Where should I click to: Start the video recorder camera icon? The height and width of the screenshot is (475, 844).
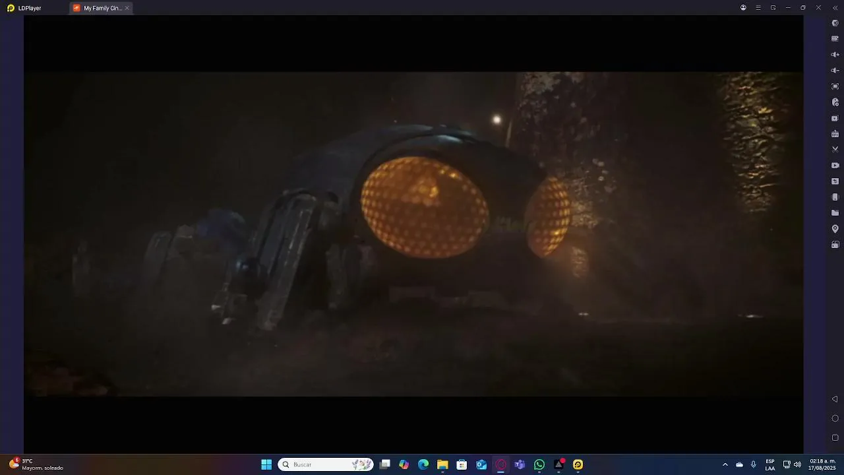click(835, 166)
